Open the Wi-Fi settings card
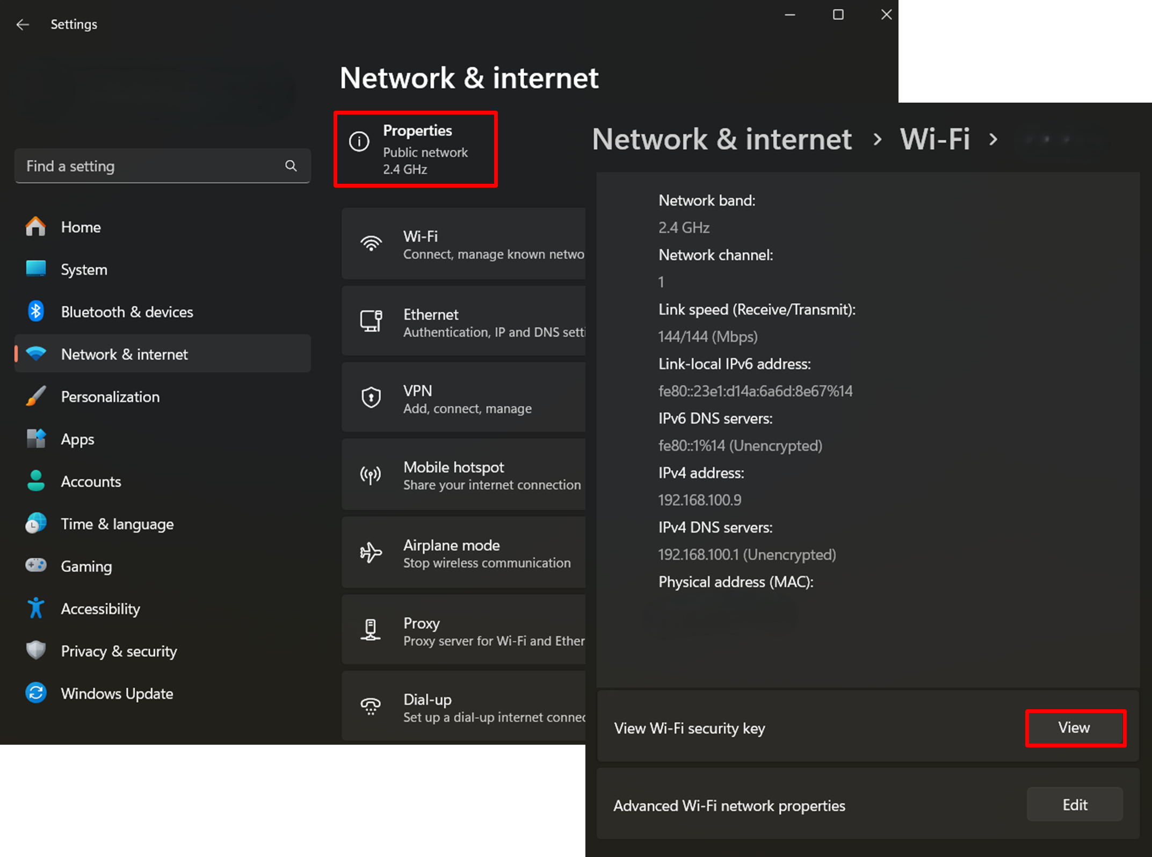The image size is (1152, 857). coord(463,244)
